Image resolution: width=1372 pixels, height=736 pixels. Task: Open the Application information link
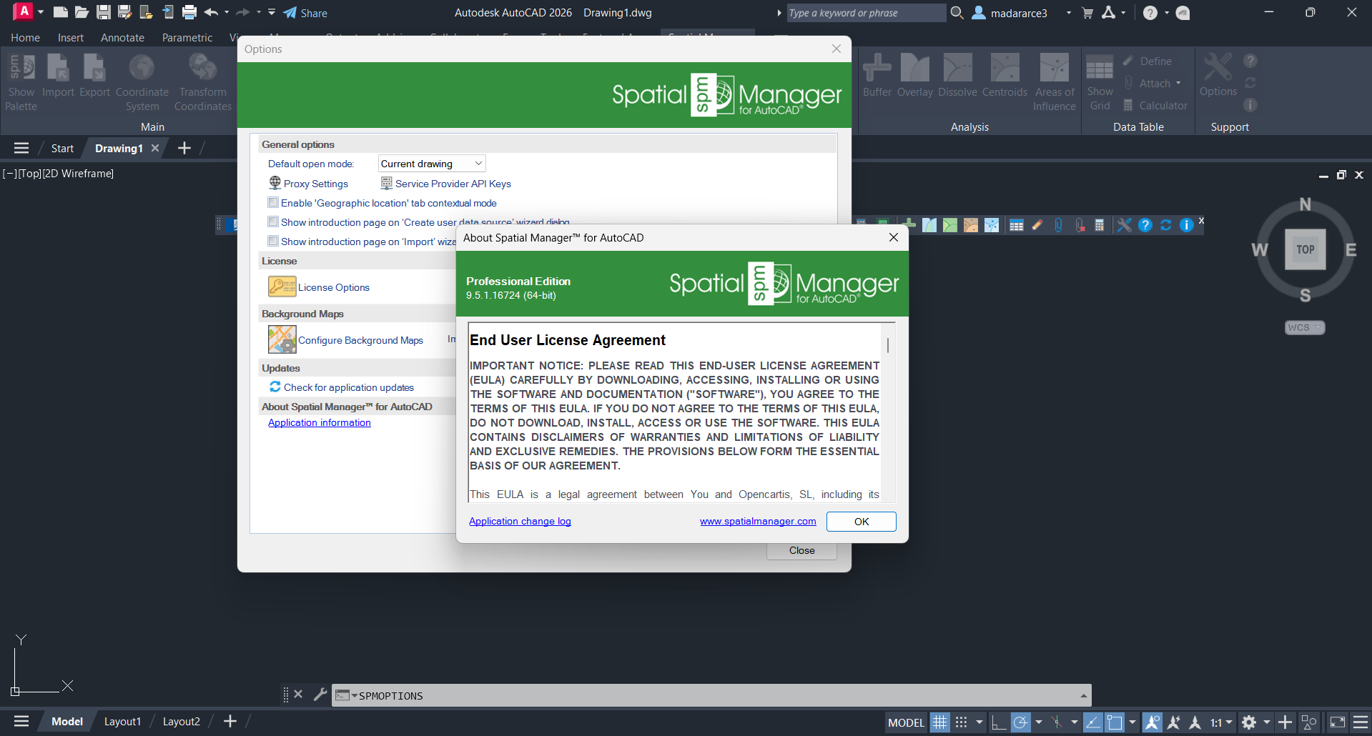tap(320, 422)
